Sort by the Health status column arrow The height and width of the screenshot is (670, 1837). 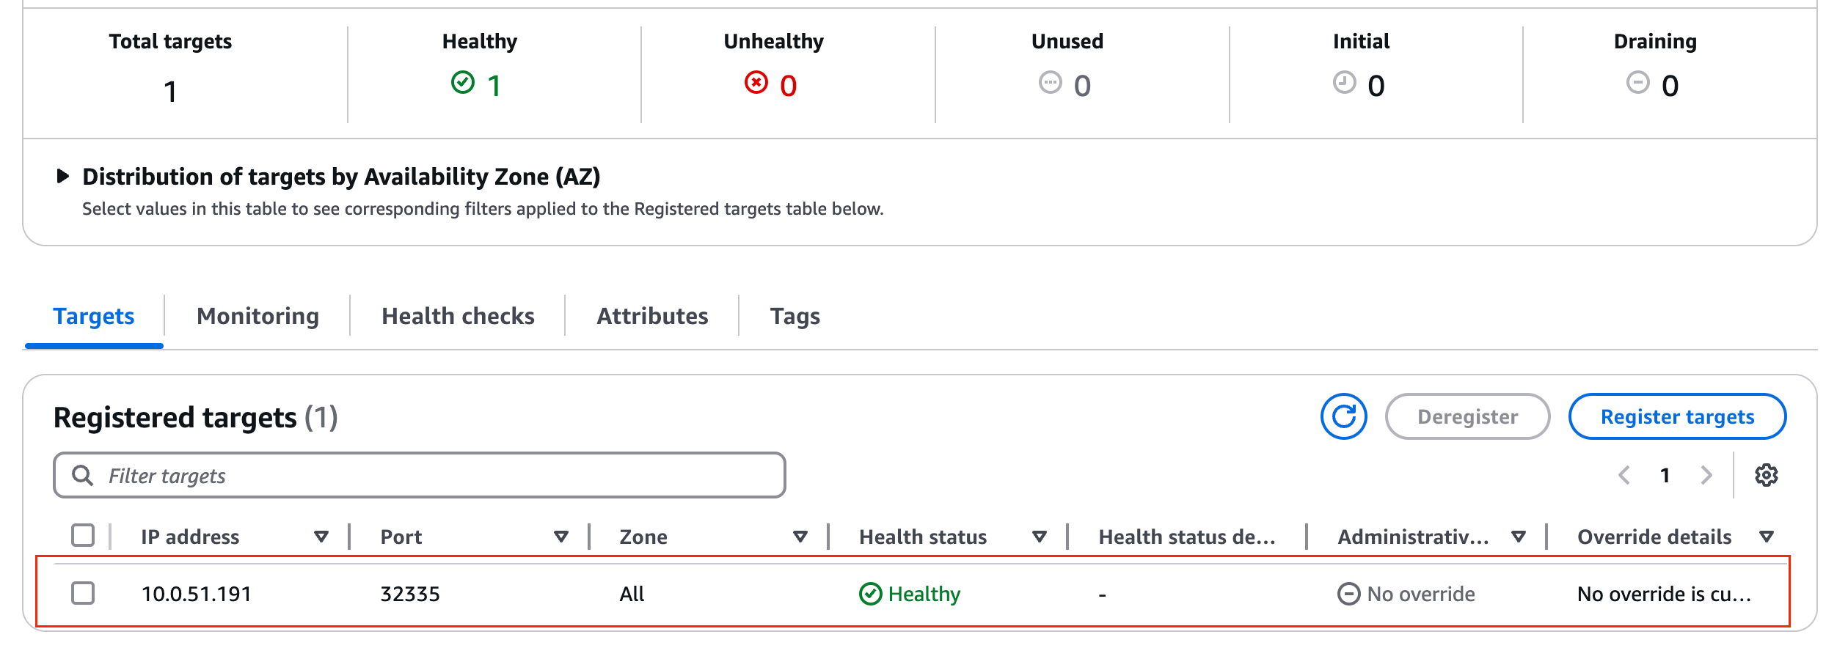[x=1039, y=537]
